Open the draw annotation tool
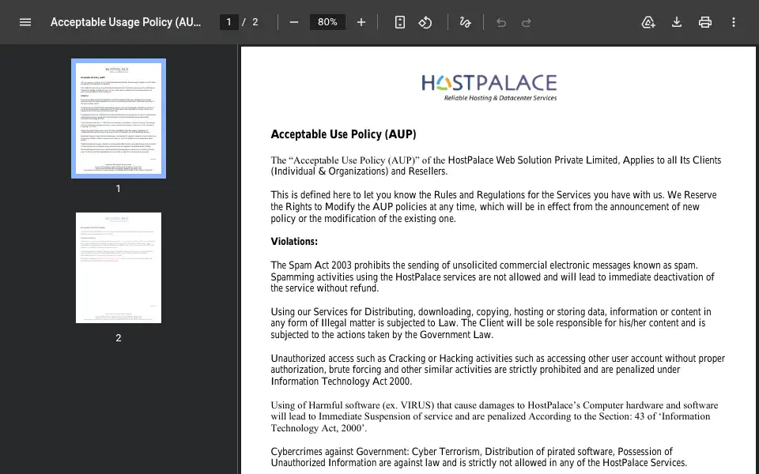Screen dimensions: 759x474 [465, 22]
